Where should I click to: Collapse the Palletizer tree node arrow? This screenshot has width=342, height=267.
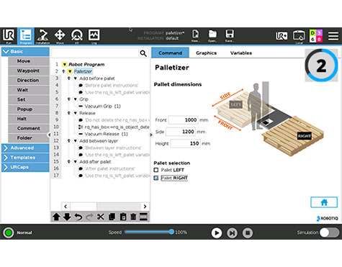70,71
